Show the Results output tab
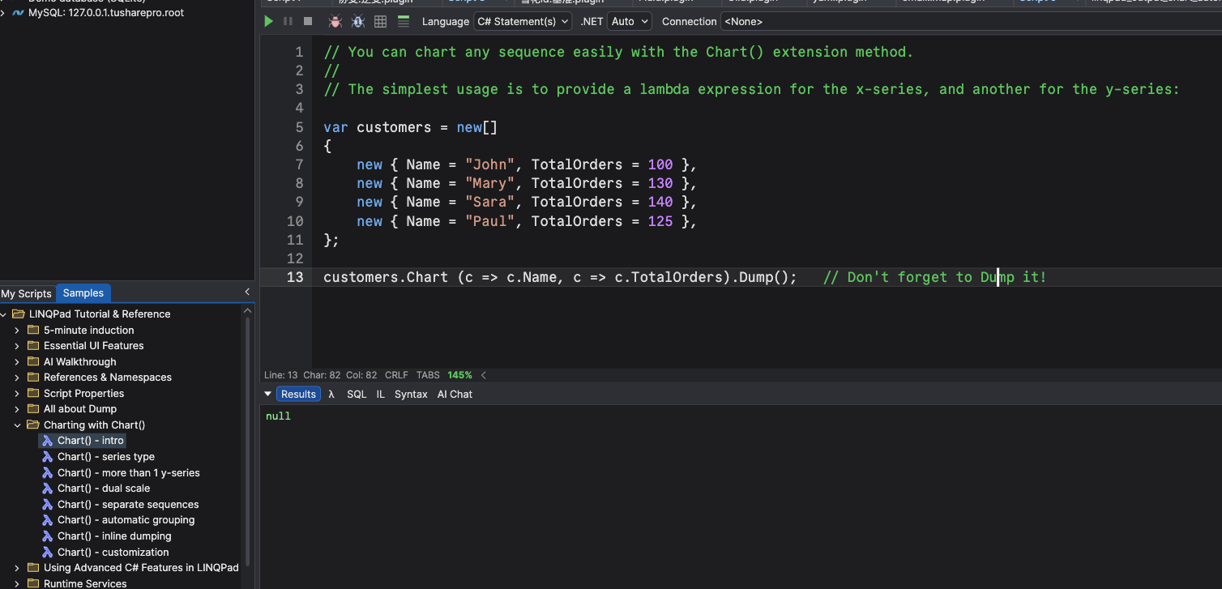The image size is (1222, 589). tap(298, 394)
